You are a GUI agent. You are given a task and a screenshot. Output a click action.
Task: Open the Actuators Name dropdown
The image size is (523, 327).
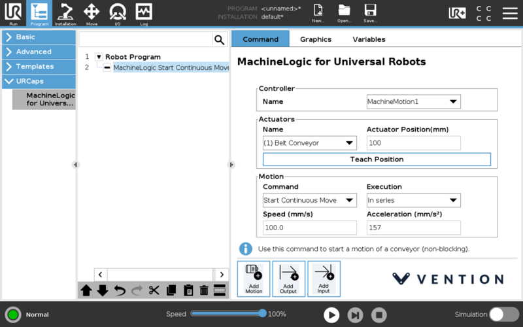point(309,143)
